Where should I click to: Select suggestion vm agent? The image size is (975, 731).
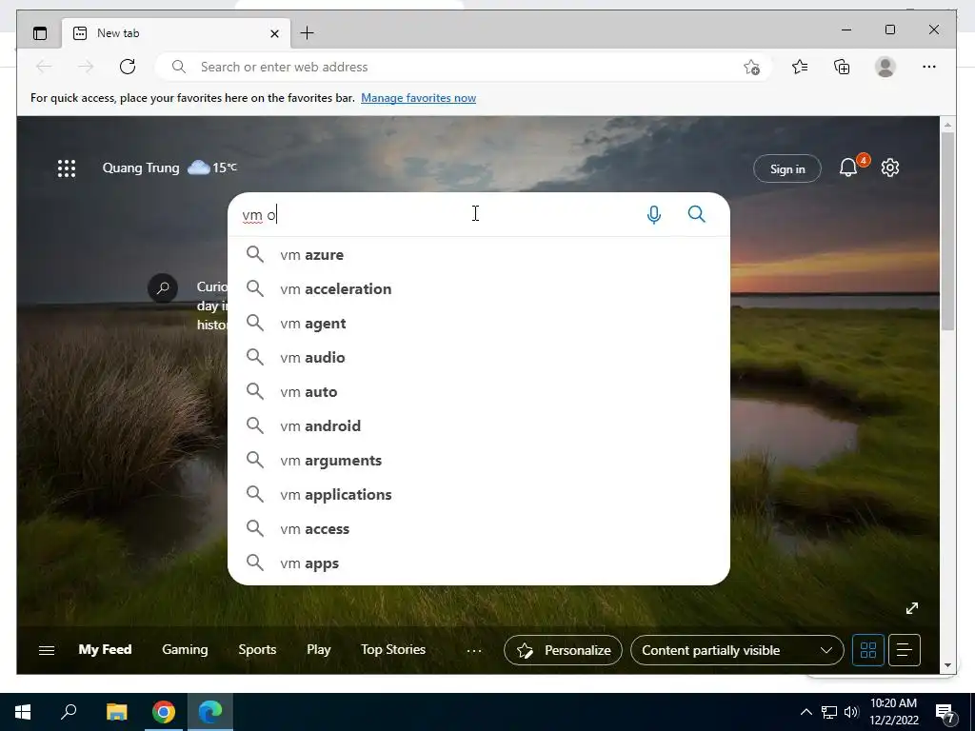479,324
